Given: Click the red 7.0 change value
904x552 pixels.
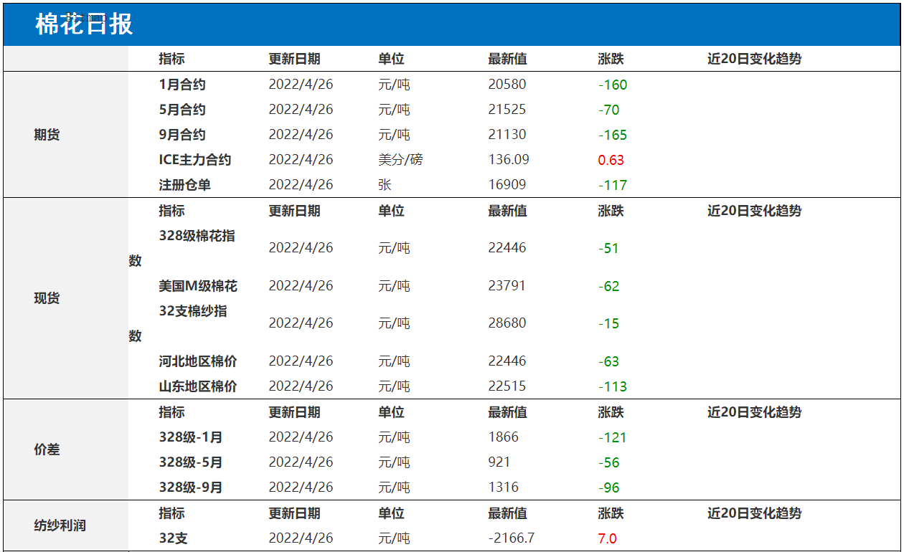Looking at the screenshot, I should tap(608, 538).
